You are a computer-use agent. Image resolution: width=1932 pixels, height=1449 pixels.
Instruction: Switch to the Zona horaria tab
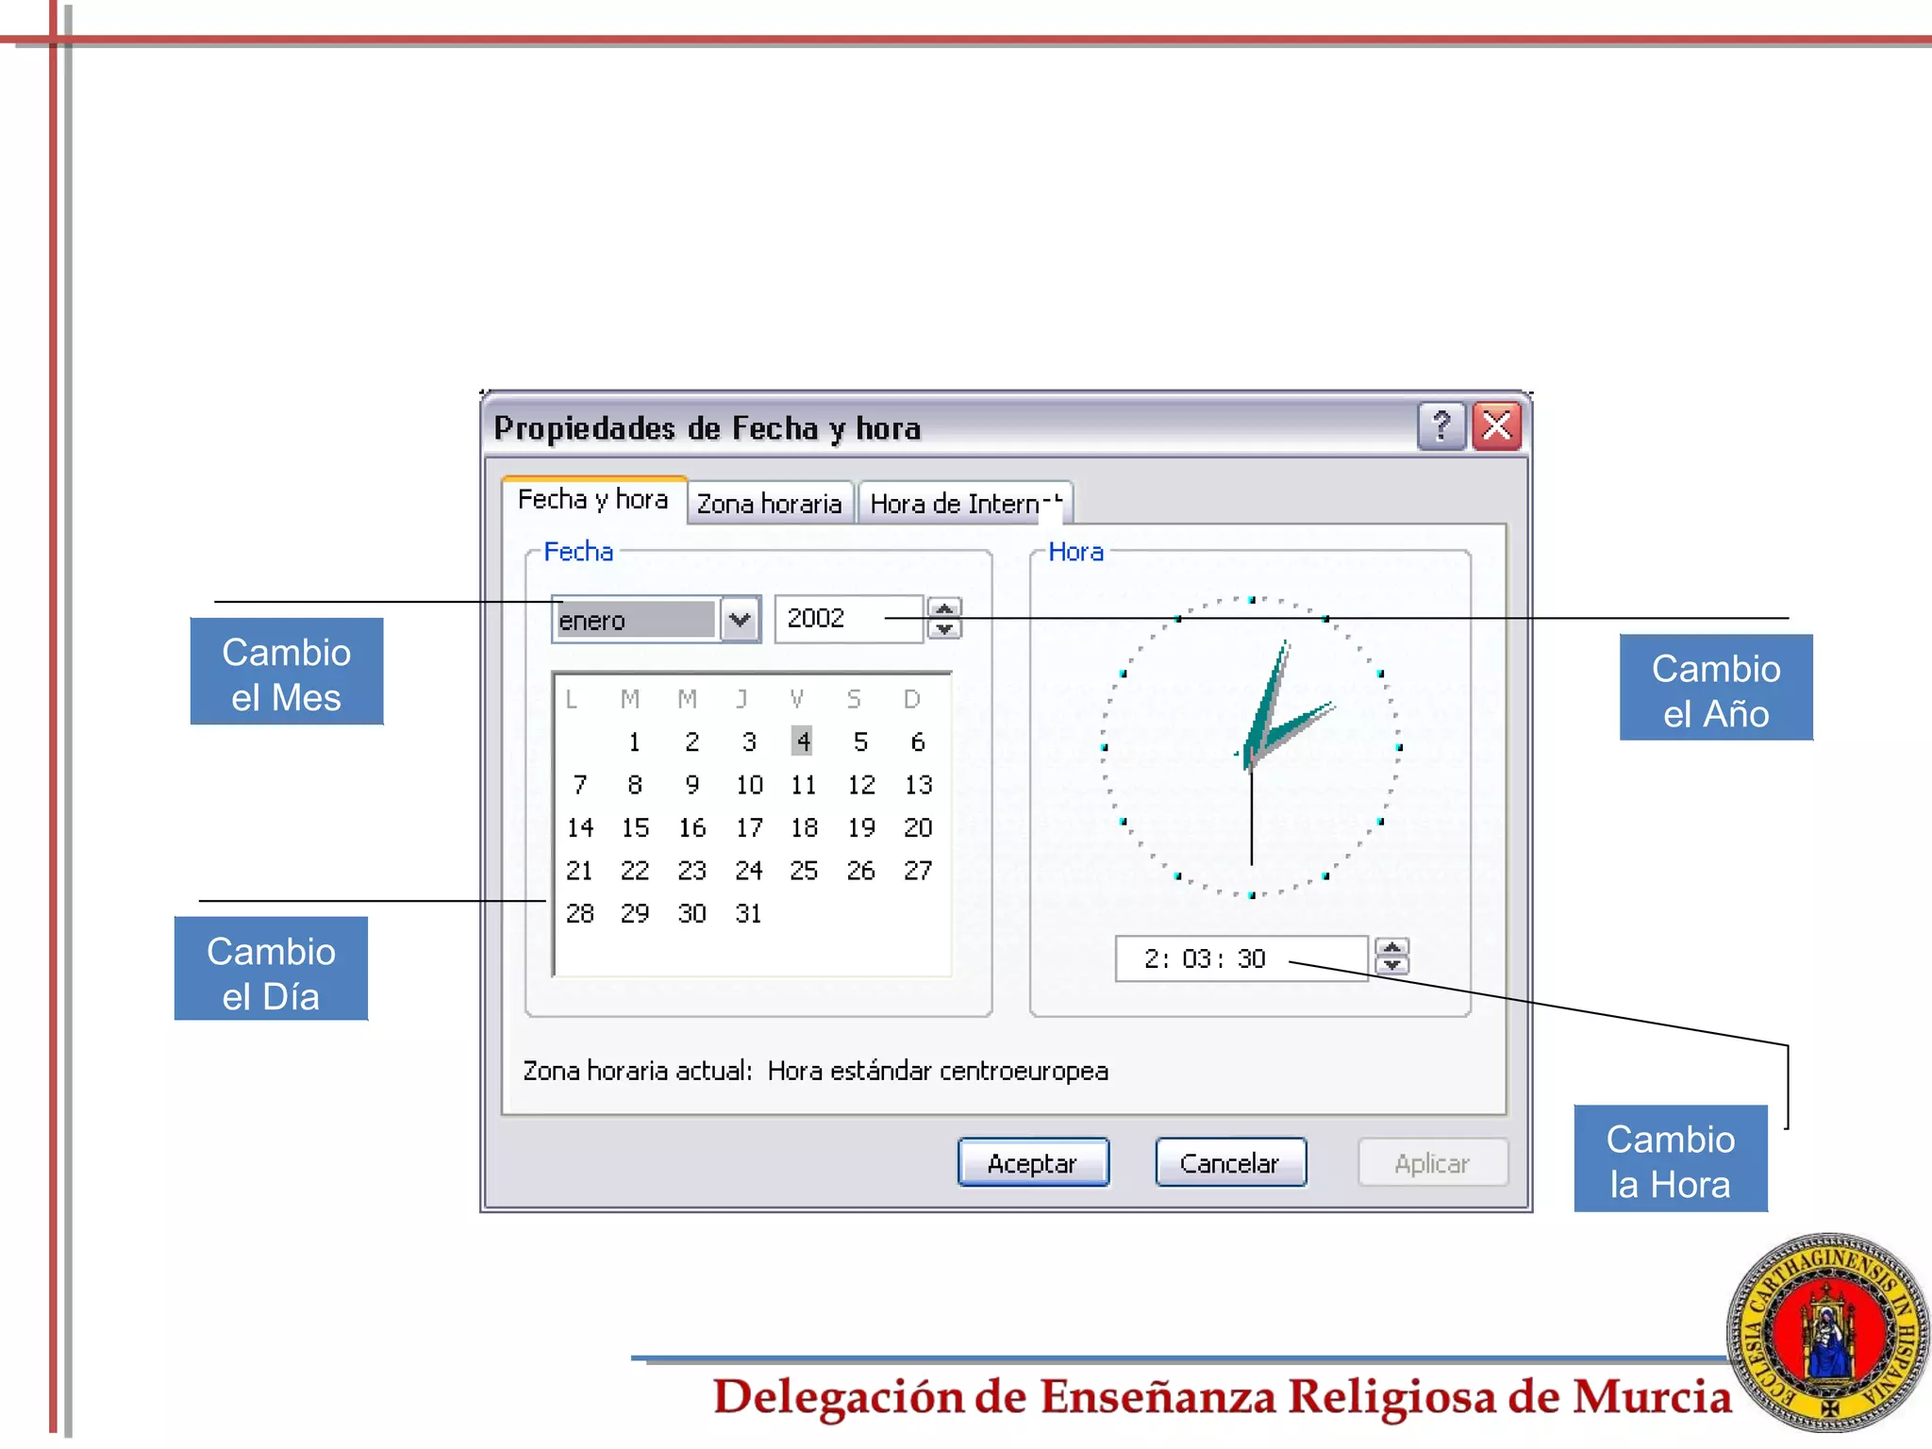point(769,504)
